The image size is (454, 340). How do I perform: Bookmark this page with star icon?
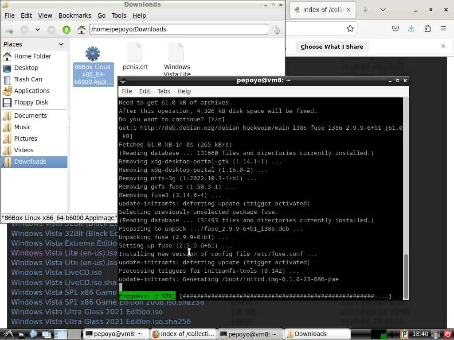[x=350, y=28]
